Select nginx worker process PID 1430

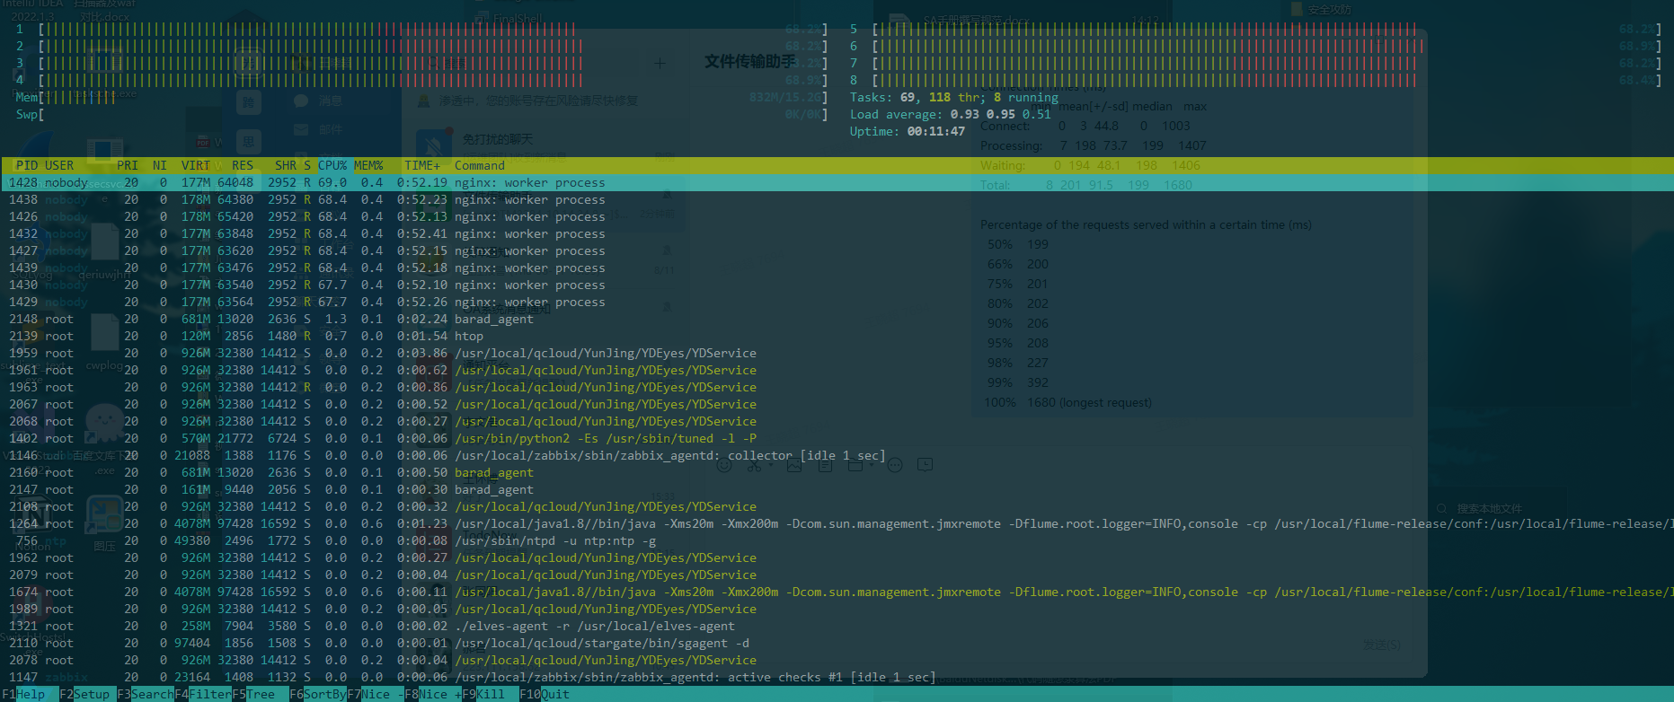pos(837,285)
